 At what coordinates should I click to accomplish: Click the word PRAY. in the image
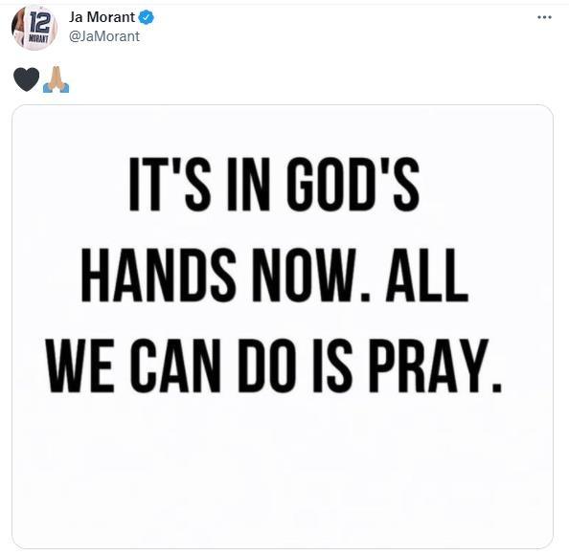(x=435, y=366)
